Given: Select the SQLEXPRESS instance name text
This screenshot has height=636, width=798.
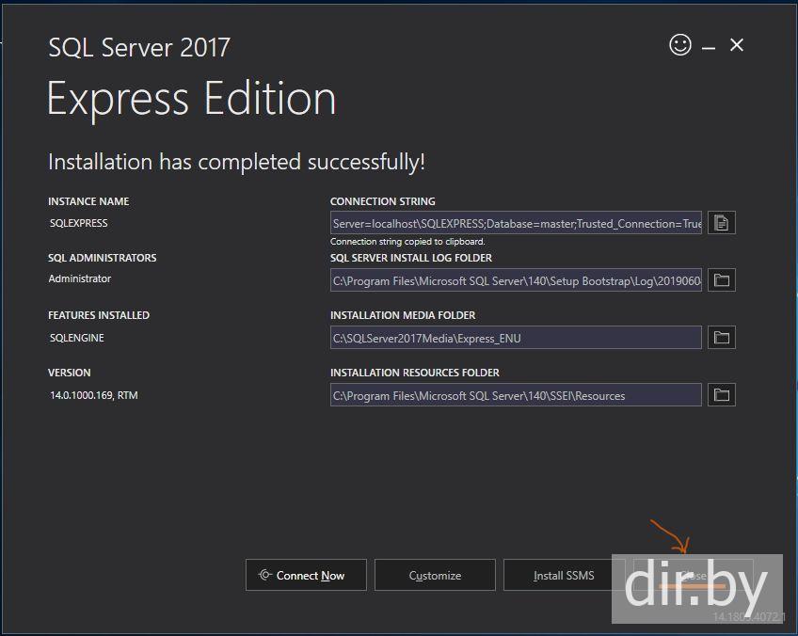Looking at the screenshot, I should (x=78, y=223).
